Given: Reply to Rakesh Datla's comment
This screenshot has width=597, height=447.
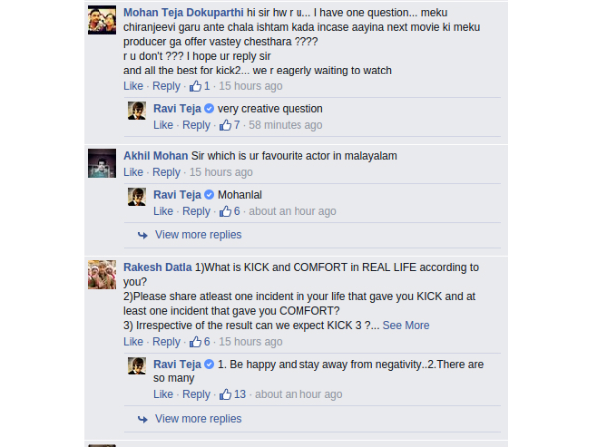Looking at the screenshot, I should [x=166, y=342].
